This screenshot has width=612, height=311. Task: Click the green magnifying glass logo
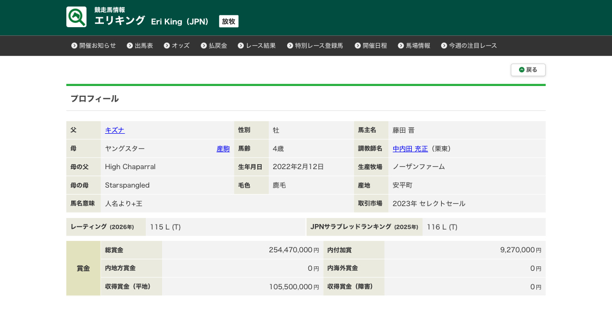[x=76, y=17]
